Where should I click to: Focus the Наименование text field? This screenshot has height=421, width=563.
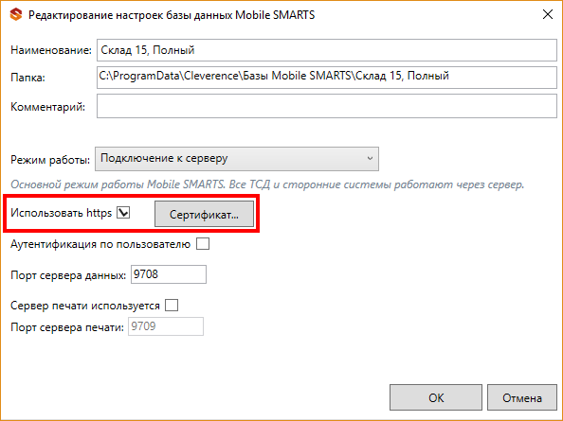click(327, 50)
